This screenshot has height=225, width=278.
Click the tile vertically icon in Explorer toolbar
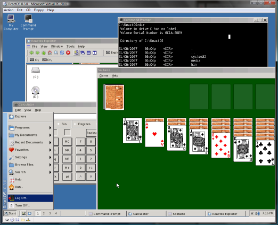pos(95,53)
